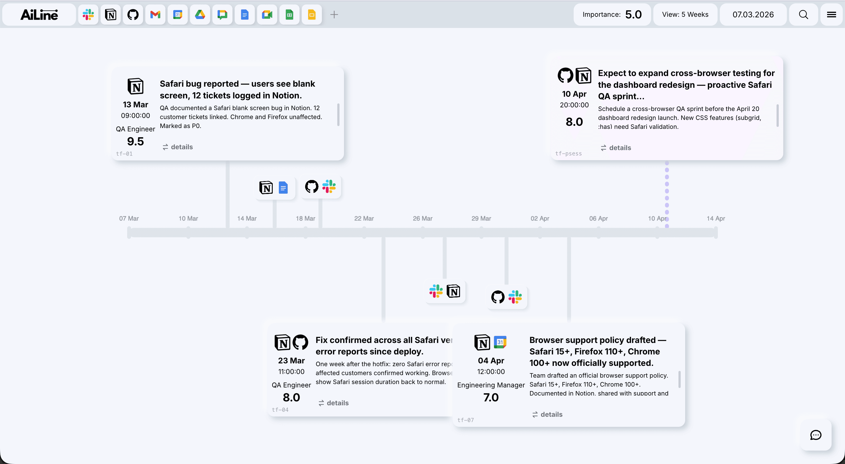Click the scrollbar in 10 Apr card
Image resolution: width=845 pixels, height=464 pixels.
coord(777,115)
